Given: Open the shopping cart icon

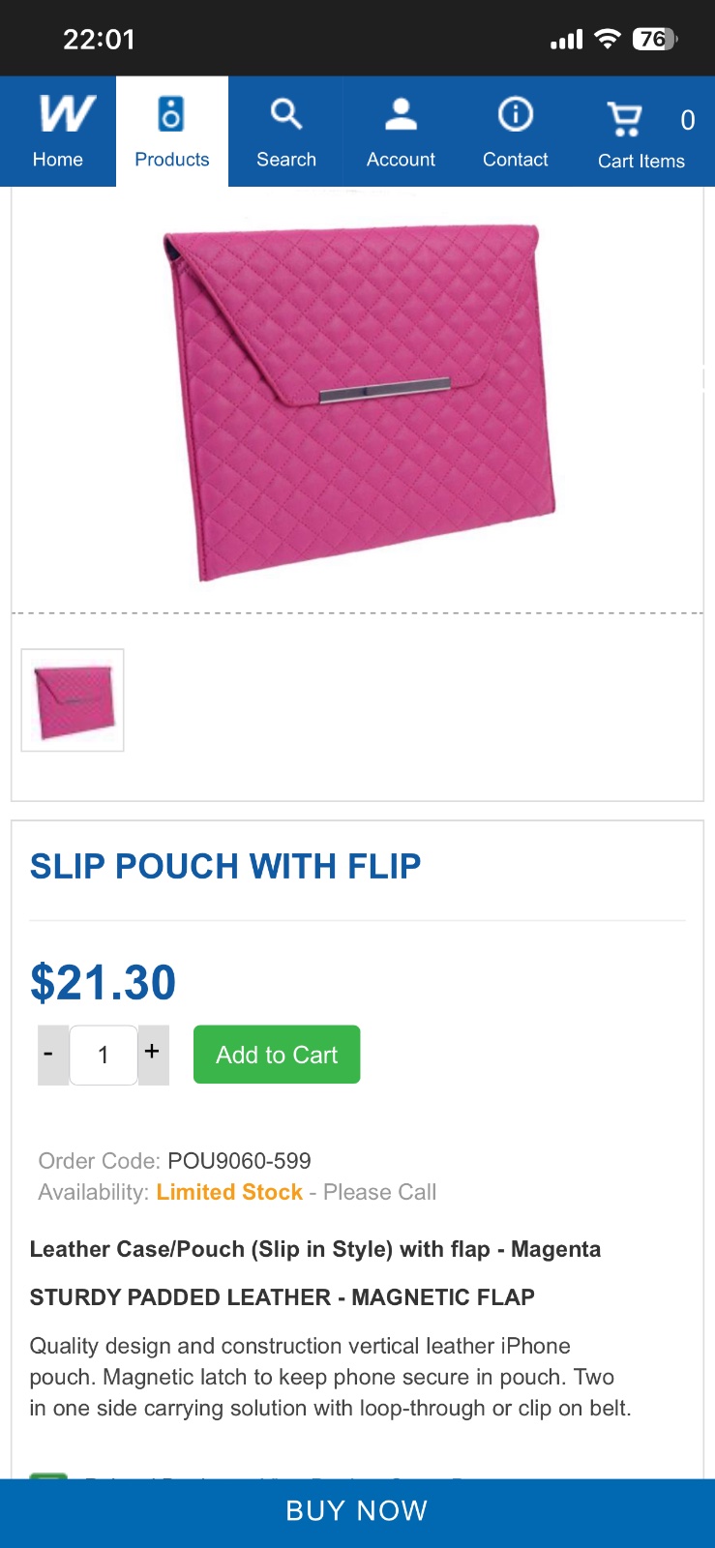Looking at the screenshot, I should (625, 119).
